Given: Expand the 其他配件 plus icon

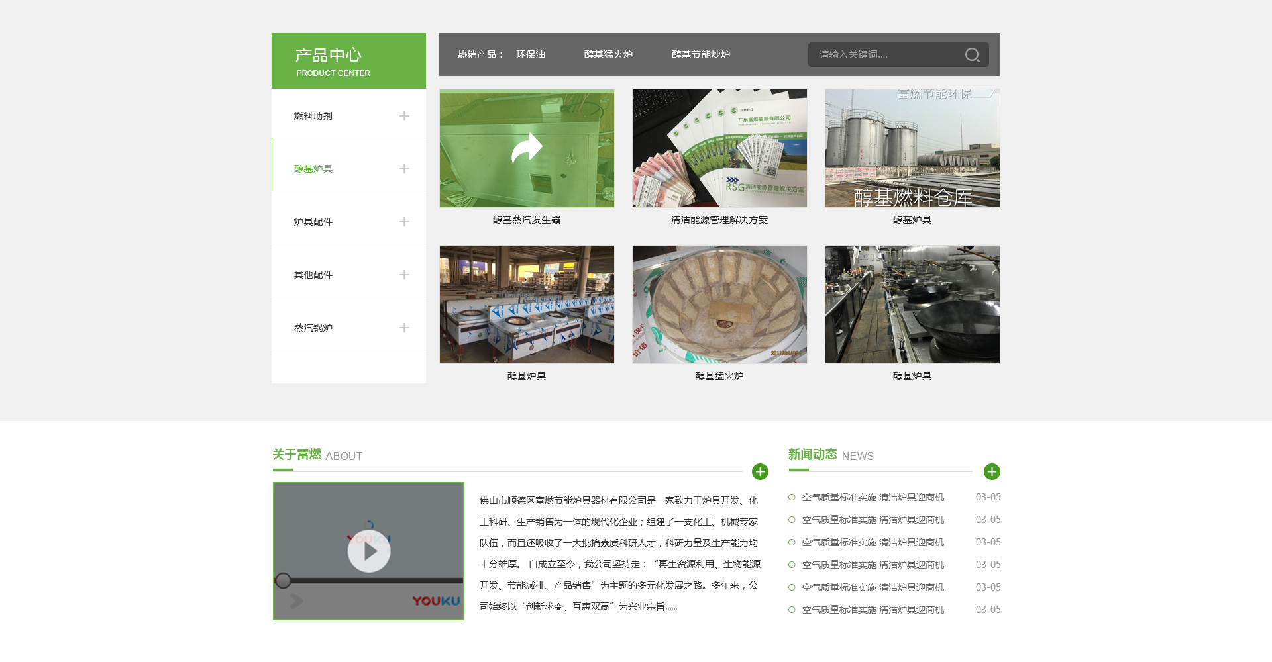Looking at the screenshot, I should click(404, 275).
